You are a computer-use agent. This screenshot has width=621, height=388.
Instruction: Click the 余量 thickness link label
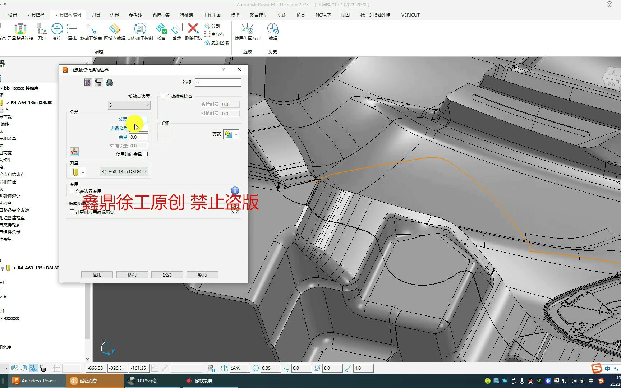click(x=123, y=137)
